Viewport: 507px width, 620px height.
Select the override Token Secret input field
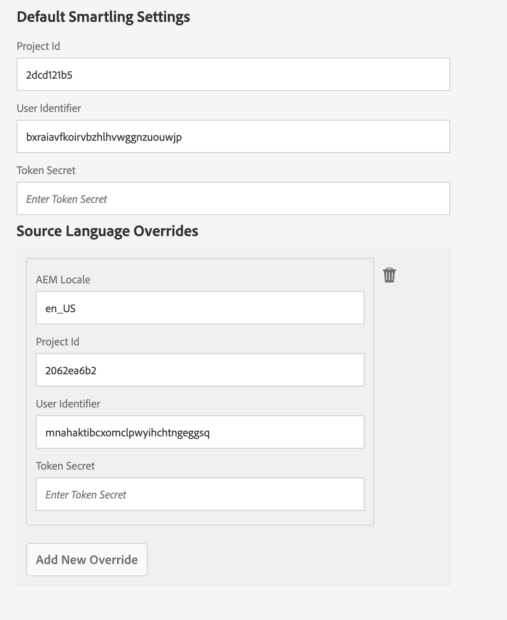pos(200,495)
